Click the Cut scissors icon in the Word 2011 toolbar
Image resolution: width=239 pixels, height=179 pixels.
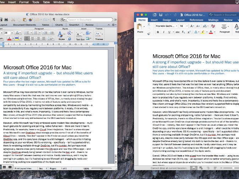(13, 19)
